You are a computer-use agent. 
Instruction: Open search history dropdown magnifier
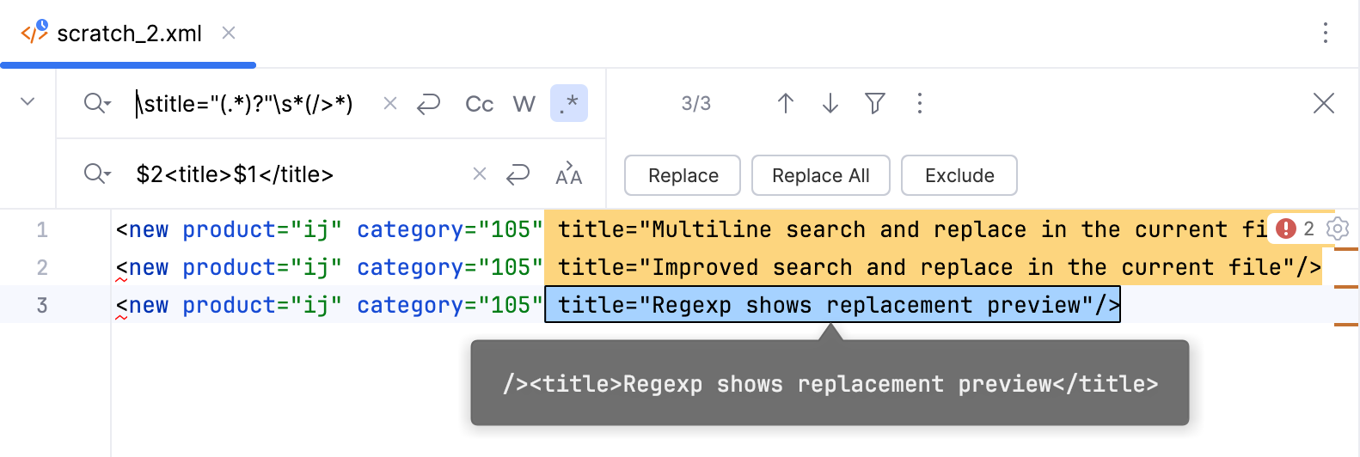coord(96,104)
